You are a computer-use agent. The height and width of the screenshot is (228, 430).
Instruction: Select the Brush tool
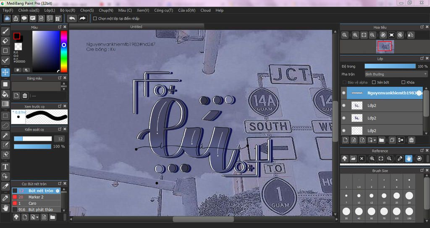click(5, 31)
